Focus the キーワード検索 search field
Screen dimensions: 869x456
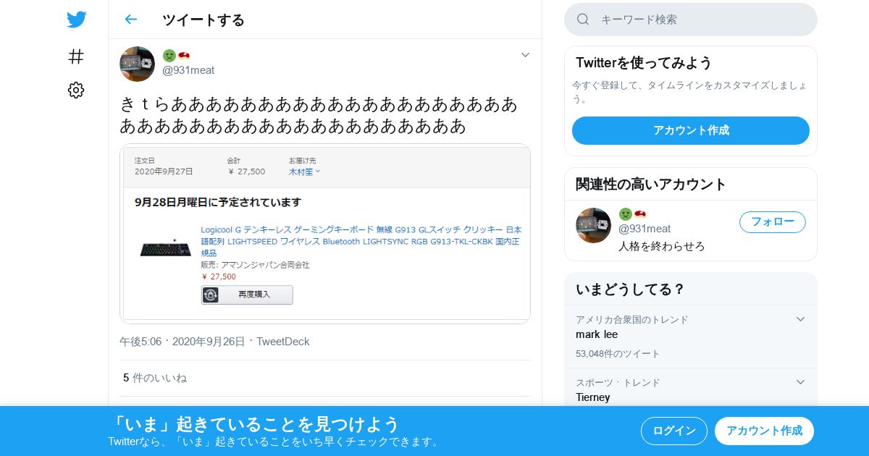coord(691,20)
